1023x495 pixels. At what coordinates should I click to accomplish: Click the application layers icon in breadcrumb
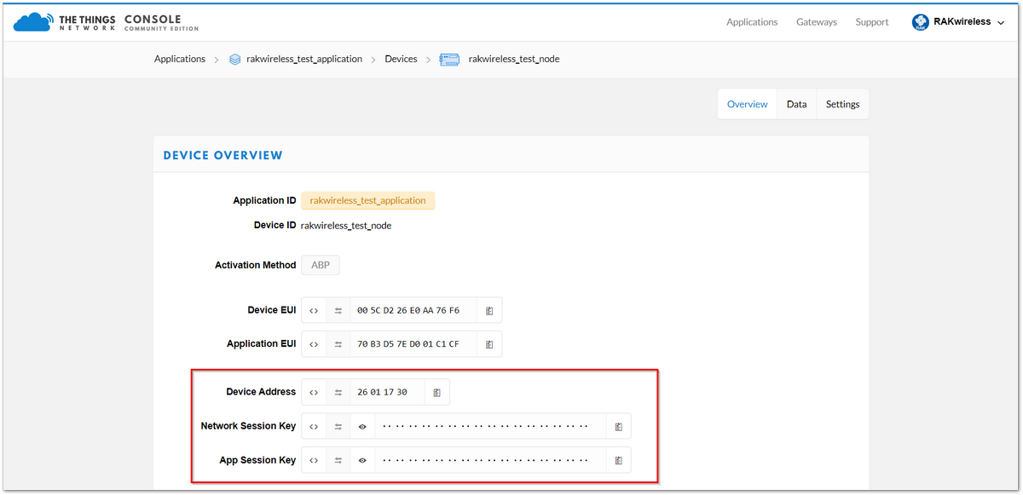(x=235, y=60)
